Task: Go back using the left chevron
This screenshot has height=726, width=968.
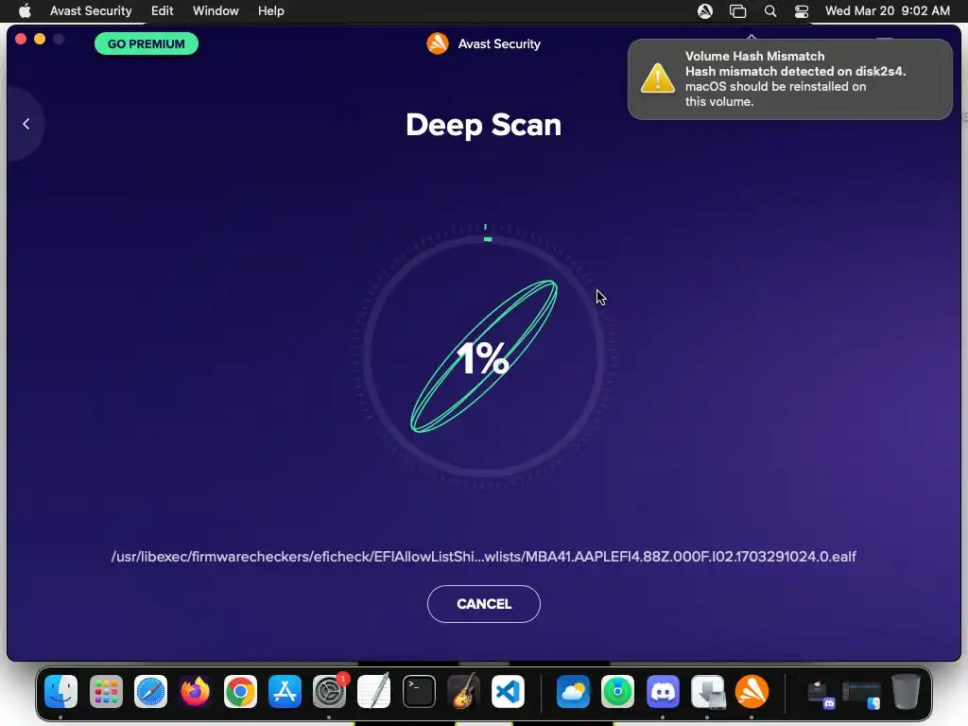Action: click(x=26, y=124)
